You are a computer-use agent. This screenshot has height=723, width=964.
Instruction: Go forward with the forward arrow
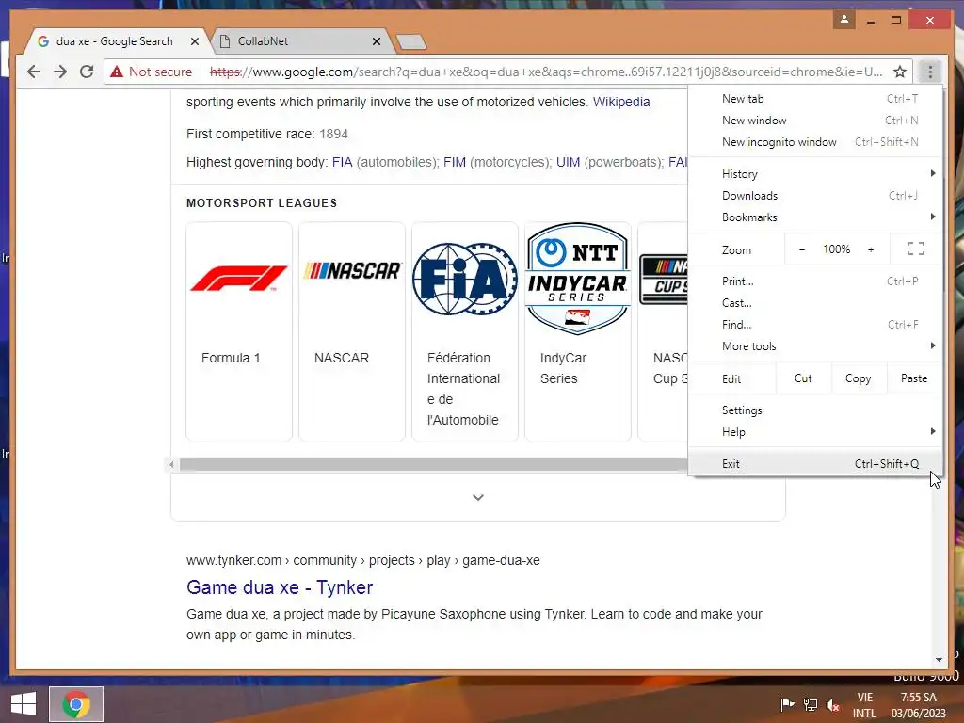60,72
